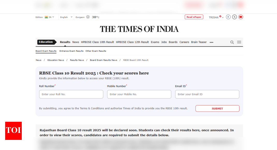Click the X (Twitter) icon
Image resolution: width=277 pixels, height=150 pixels.
[234, 17]
